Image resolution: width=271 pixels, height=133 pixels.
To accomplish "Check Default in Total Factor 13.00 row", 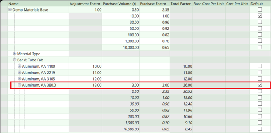I will click(260, 97).
